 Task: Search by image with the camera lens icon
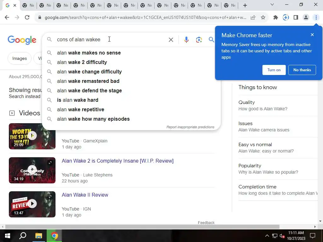coord(199,39)
